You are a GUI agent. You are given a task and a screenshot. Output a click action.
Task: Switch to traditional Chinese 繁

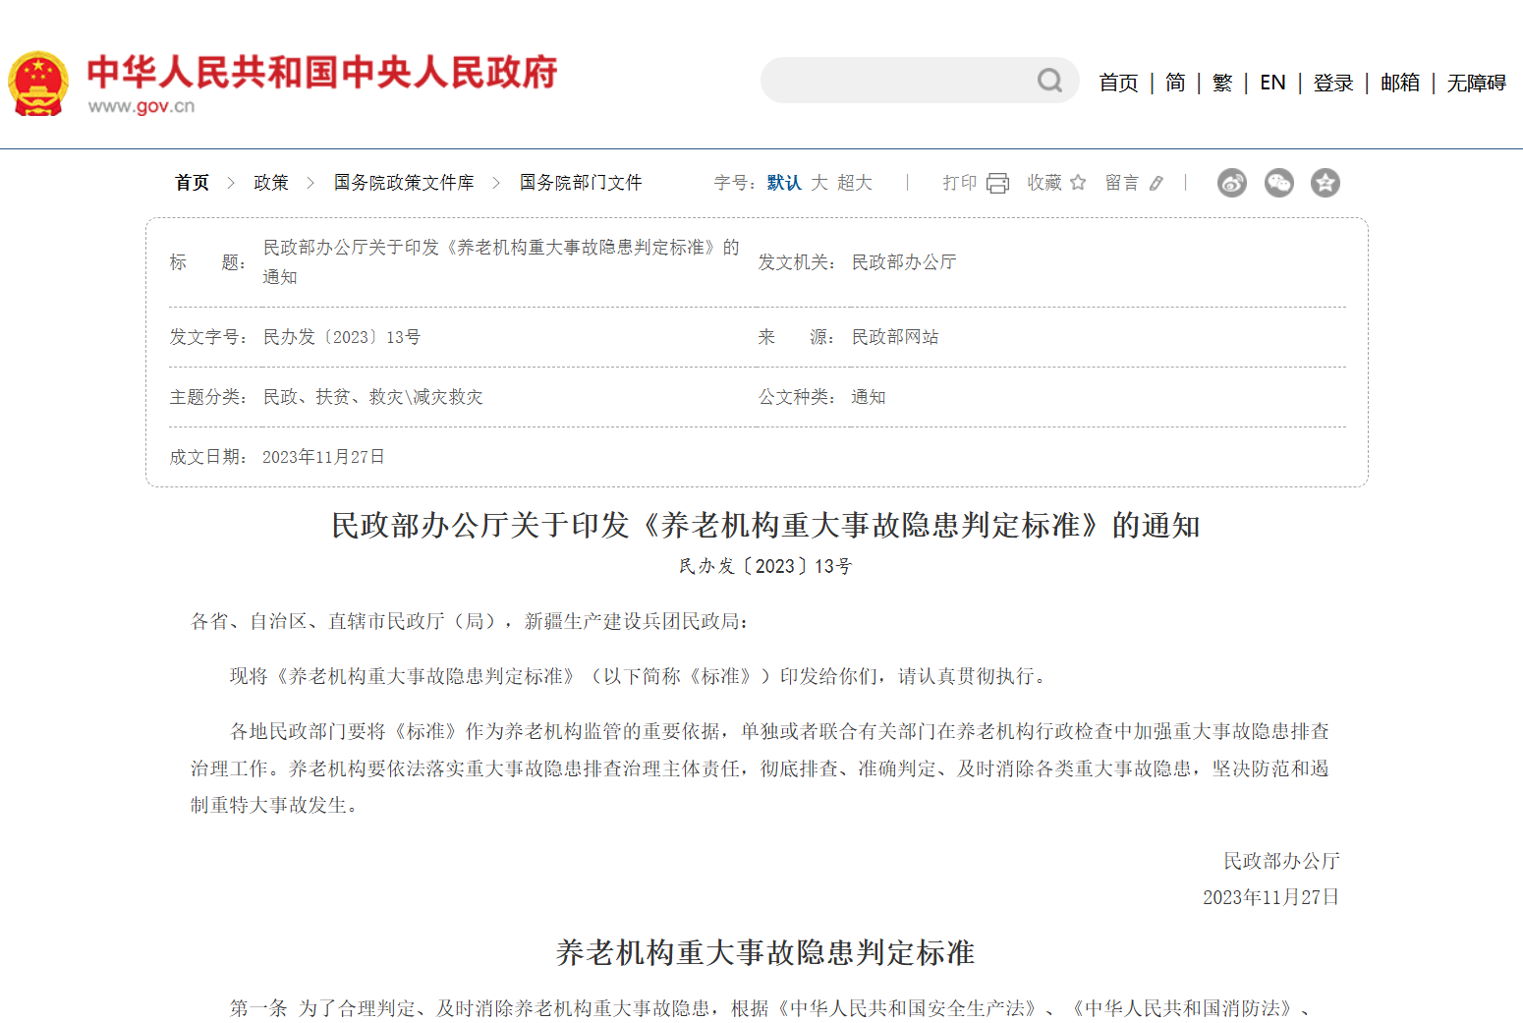[1222, 83]
